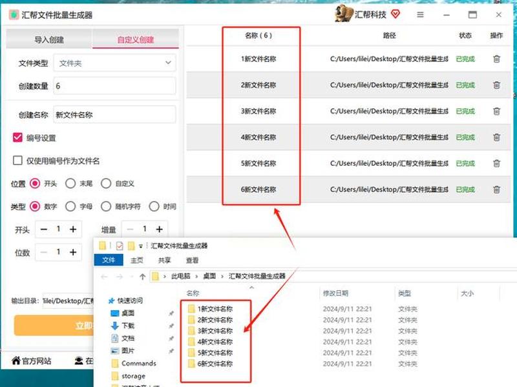Open storage folder in Explorer sidebar

[129, 376]
